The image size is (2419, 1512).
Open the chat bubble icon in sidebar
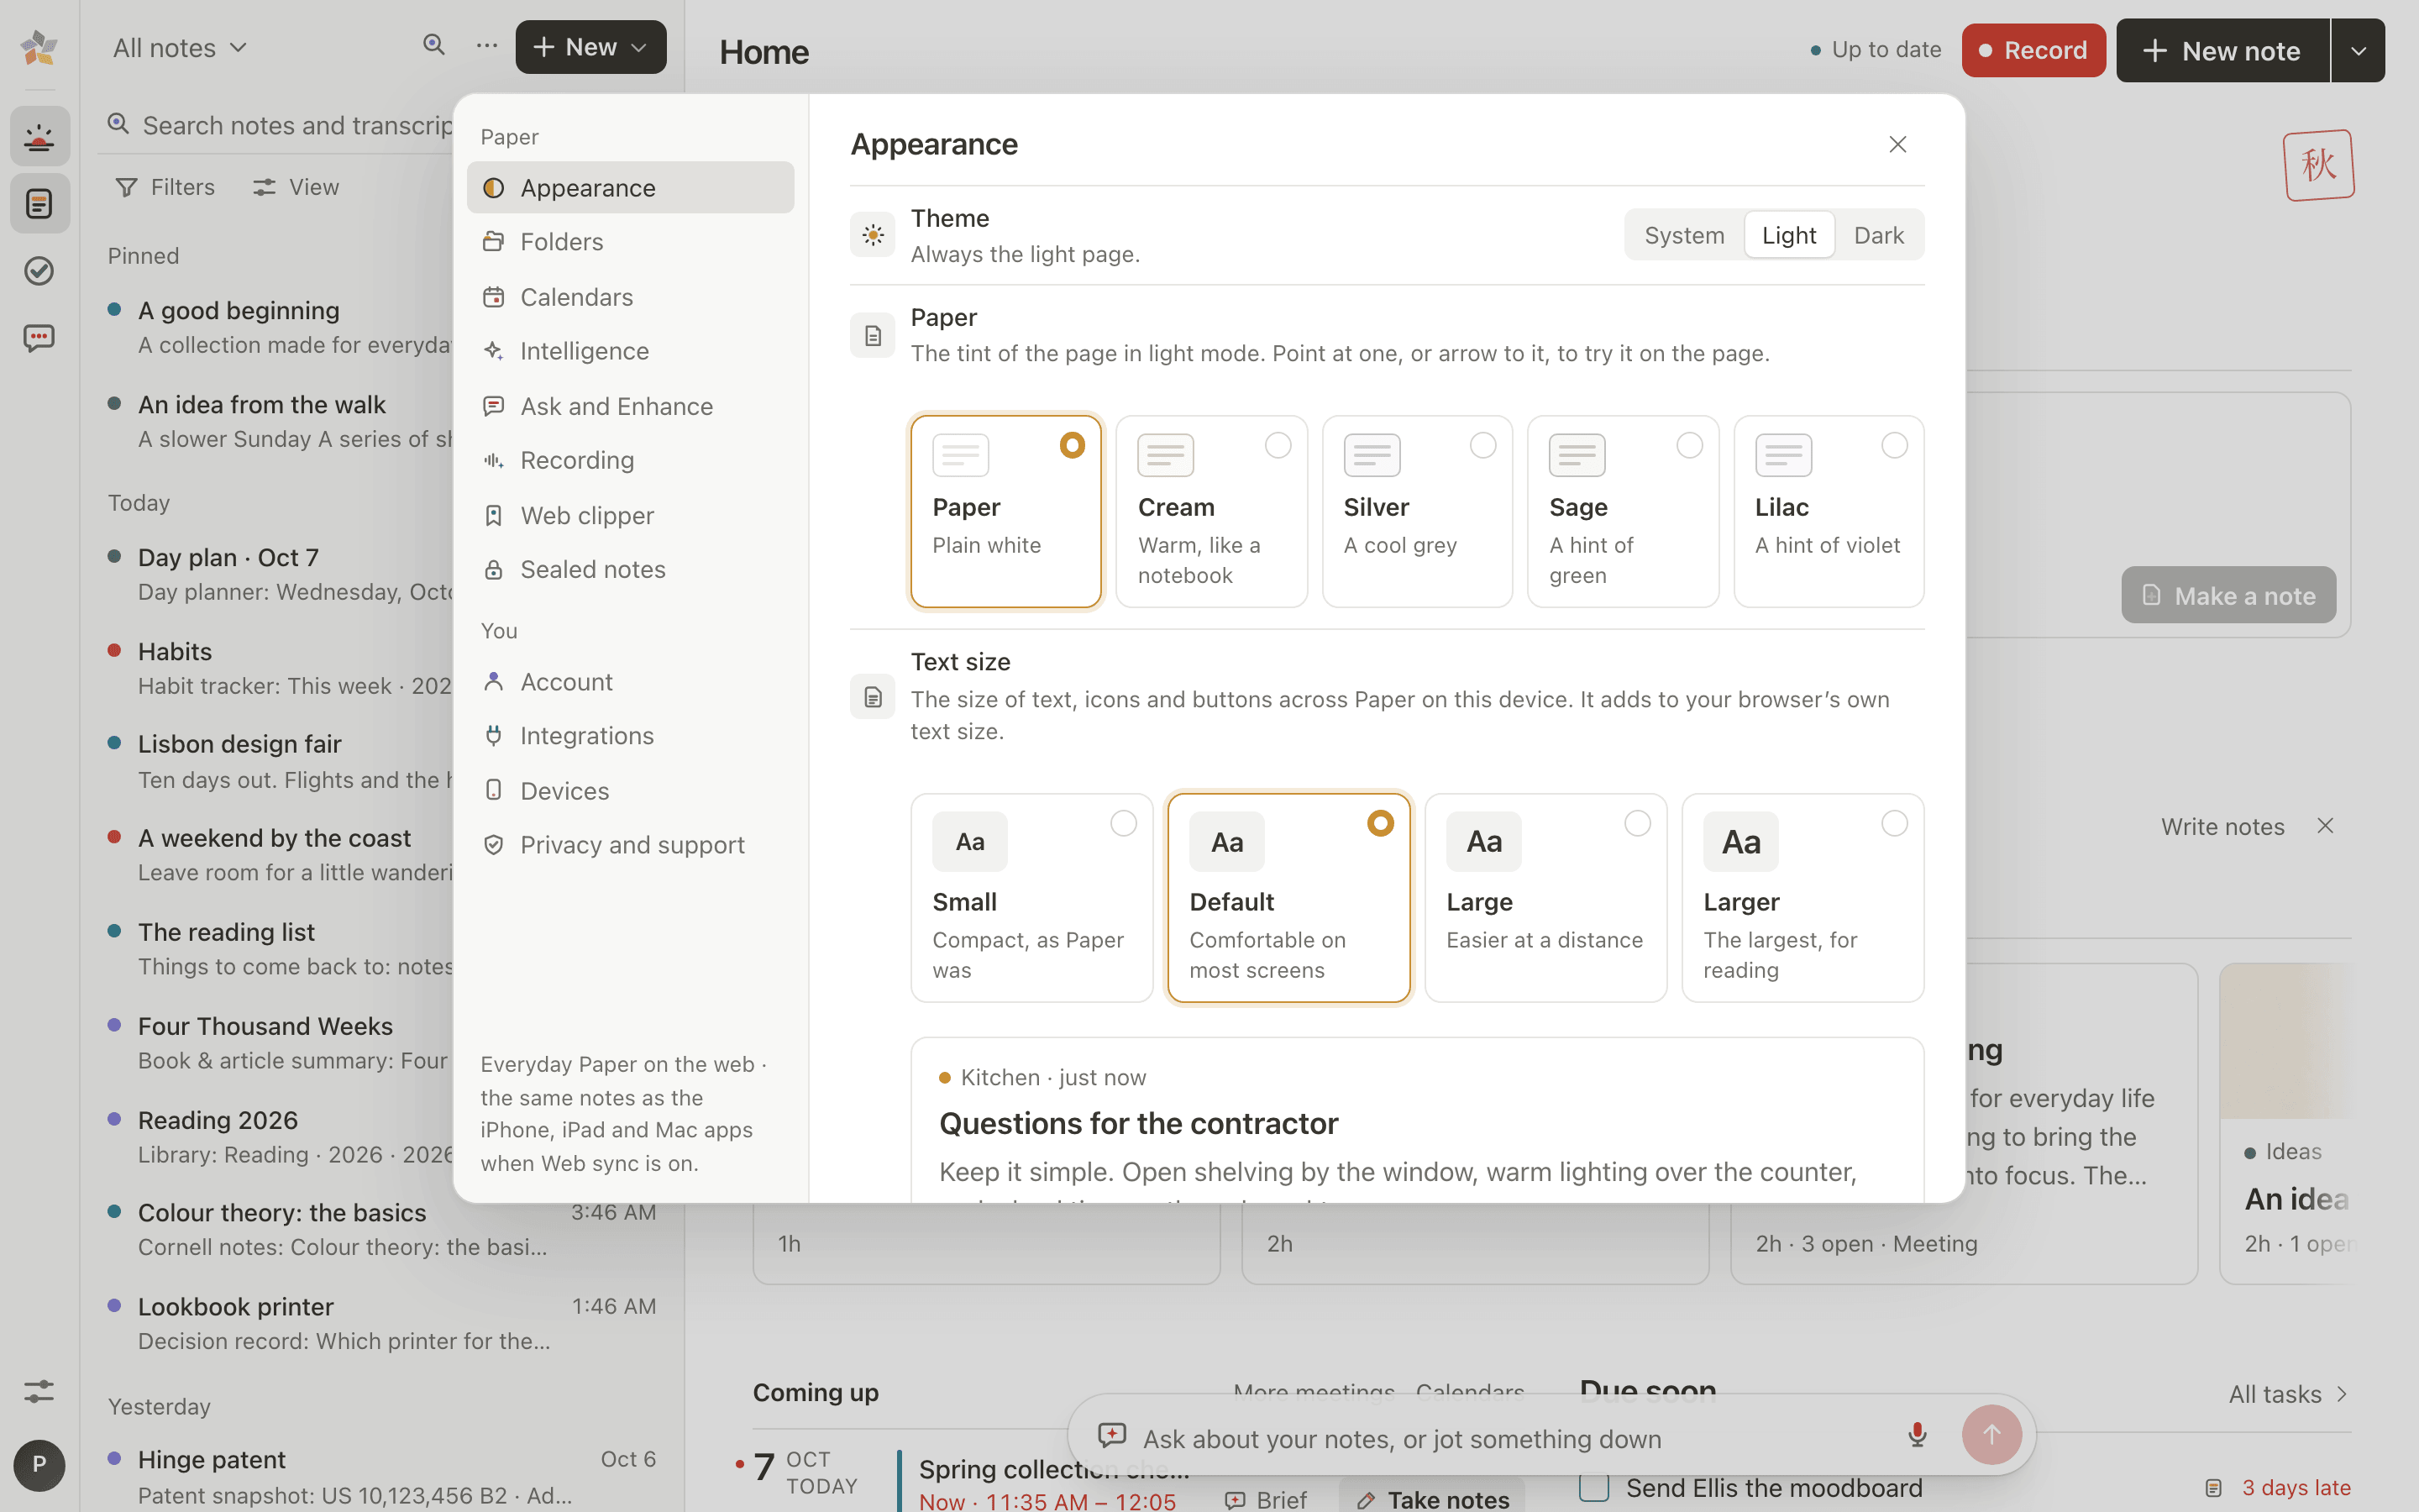coord(40,338)
